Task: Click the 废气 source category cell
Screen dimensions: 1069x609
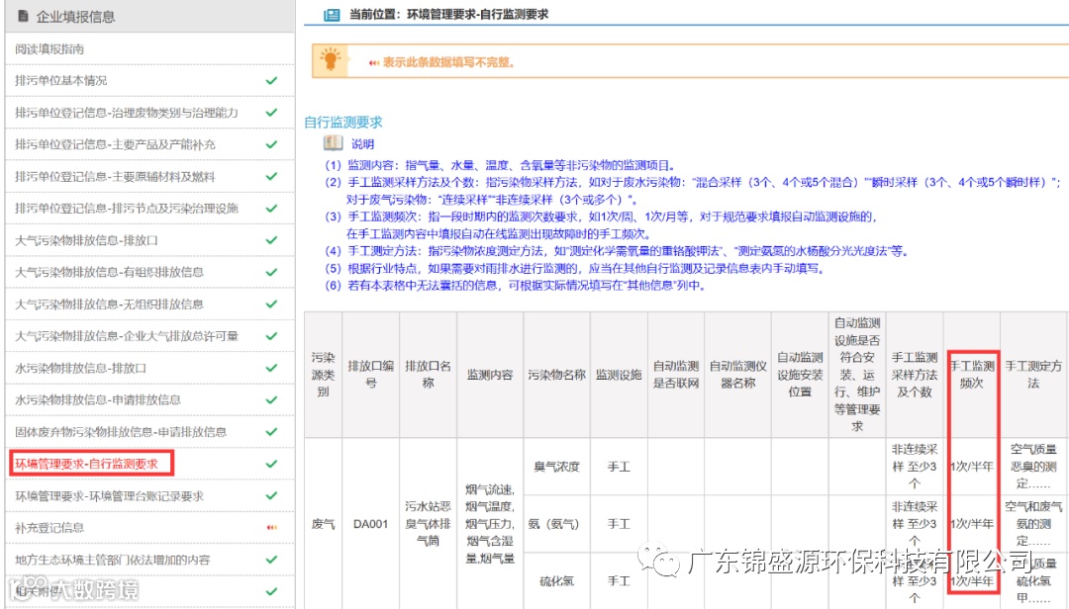Action: pos(323,524)
